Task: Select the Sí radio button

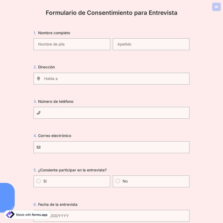Action: pyautogui.click(x=39, y=181)
